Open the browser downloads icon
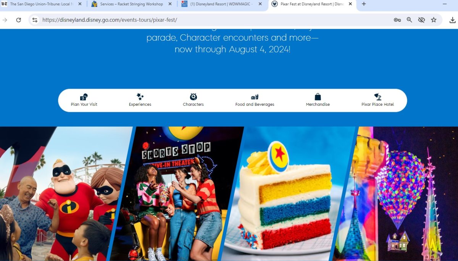This screenshot has height=261, width=458. click(452, 20)
